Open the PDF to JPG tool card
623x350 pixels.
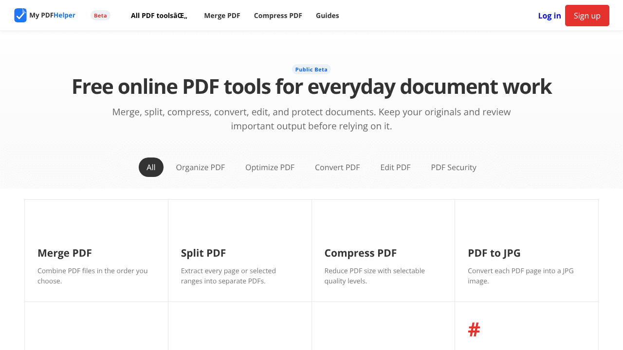click(527, 251)
